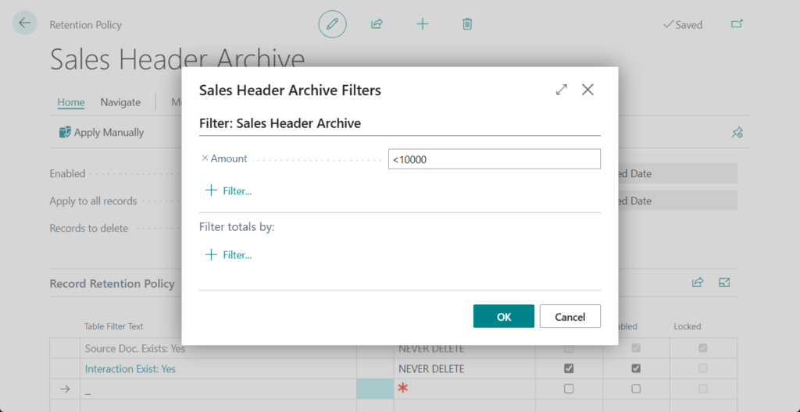Cancel the filter dialog

tap(570, 316)
